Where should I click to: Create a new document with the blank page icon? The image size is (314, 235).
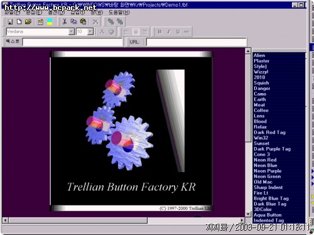coord(19,21)
